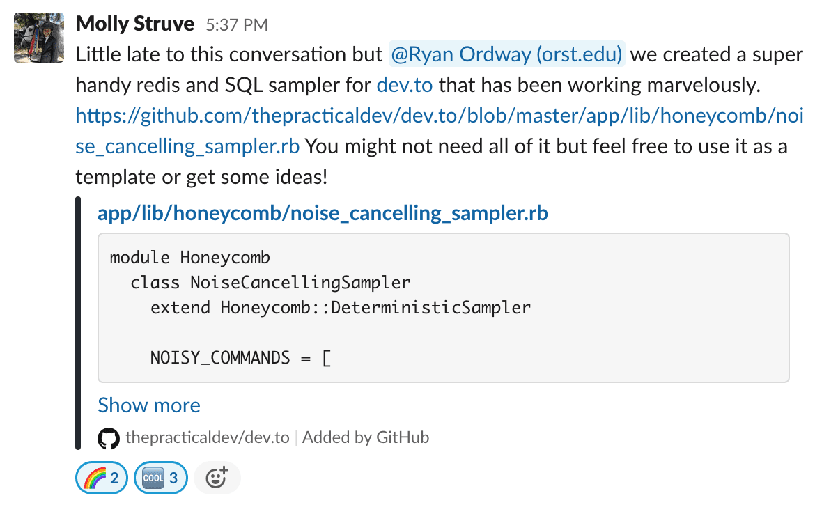Click Molly Struve's display name
The height and width of the screenshot is (514, 815).
[134, 23]
